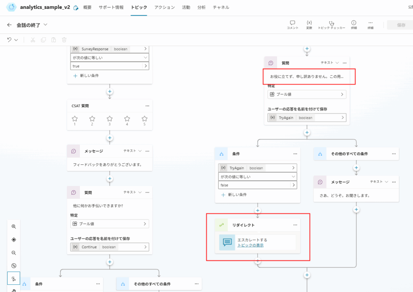Open the チャネル tab
This screenshot has height=292, width=413.
pyautogui.click(x=221, y=7)
